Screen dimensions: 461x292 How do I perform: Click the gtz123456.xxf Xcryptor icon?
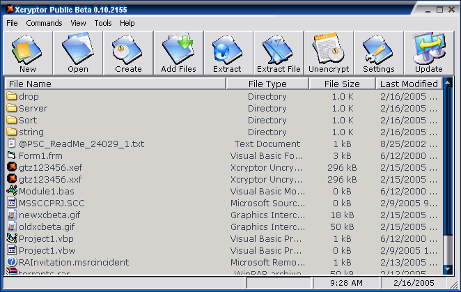pyautogui.click(x=12, y=178)
